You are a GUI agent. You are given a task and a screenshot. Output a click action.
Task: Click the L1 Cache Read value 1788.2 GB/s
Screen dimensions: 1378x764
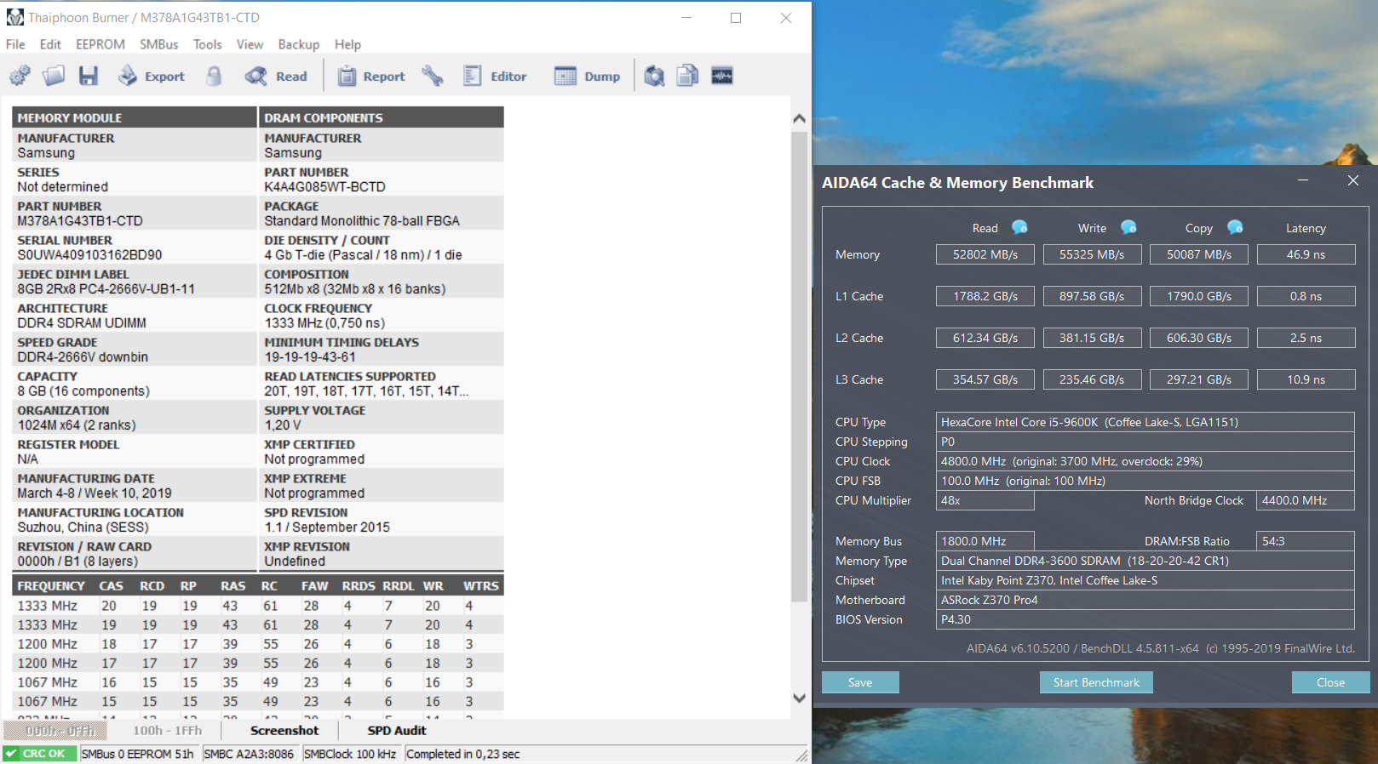pos(985,296)
